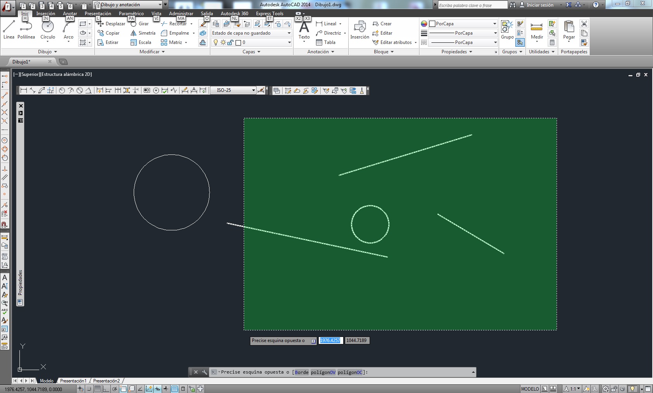Image resolution: width=653 pixels, height=393 pixels.
Task: Toggle snap mode in status bar
Action: click(x=89, y=389)
